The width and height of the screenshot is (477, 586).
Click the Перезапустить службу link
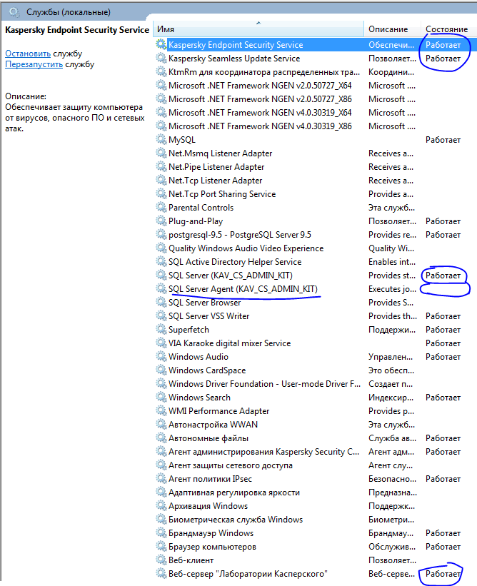coord(34,64)
